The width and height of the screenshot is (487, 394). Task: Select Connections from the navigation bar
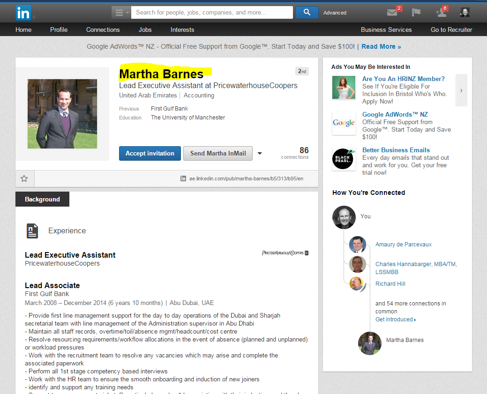103,30
